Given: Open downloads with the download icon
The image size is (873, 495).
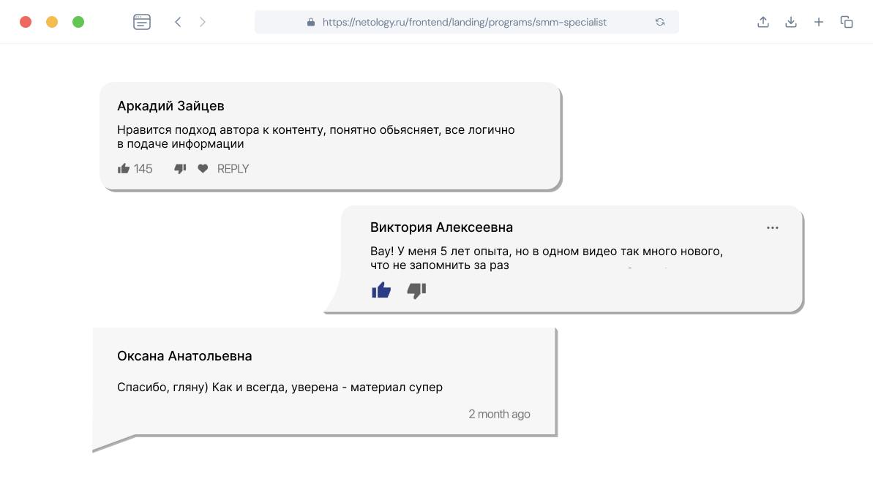Looking at the screenshot, I should (791, 22).
